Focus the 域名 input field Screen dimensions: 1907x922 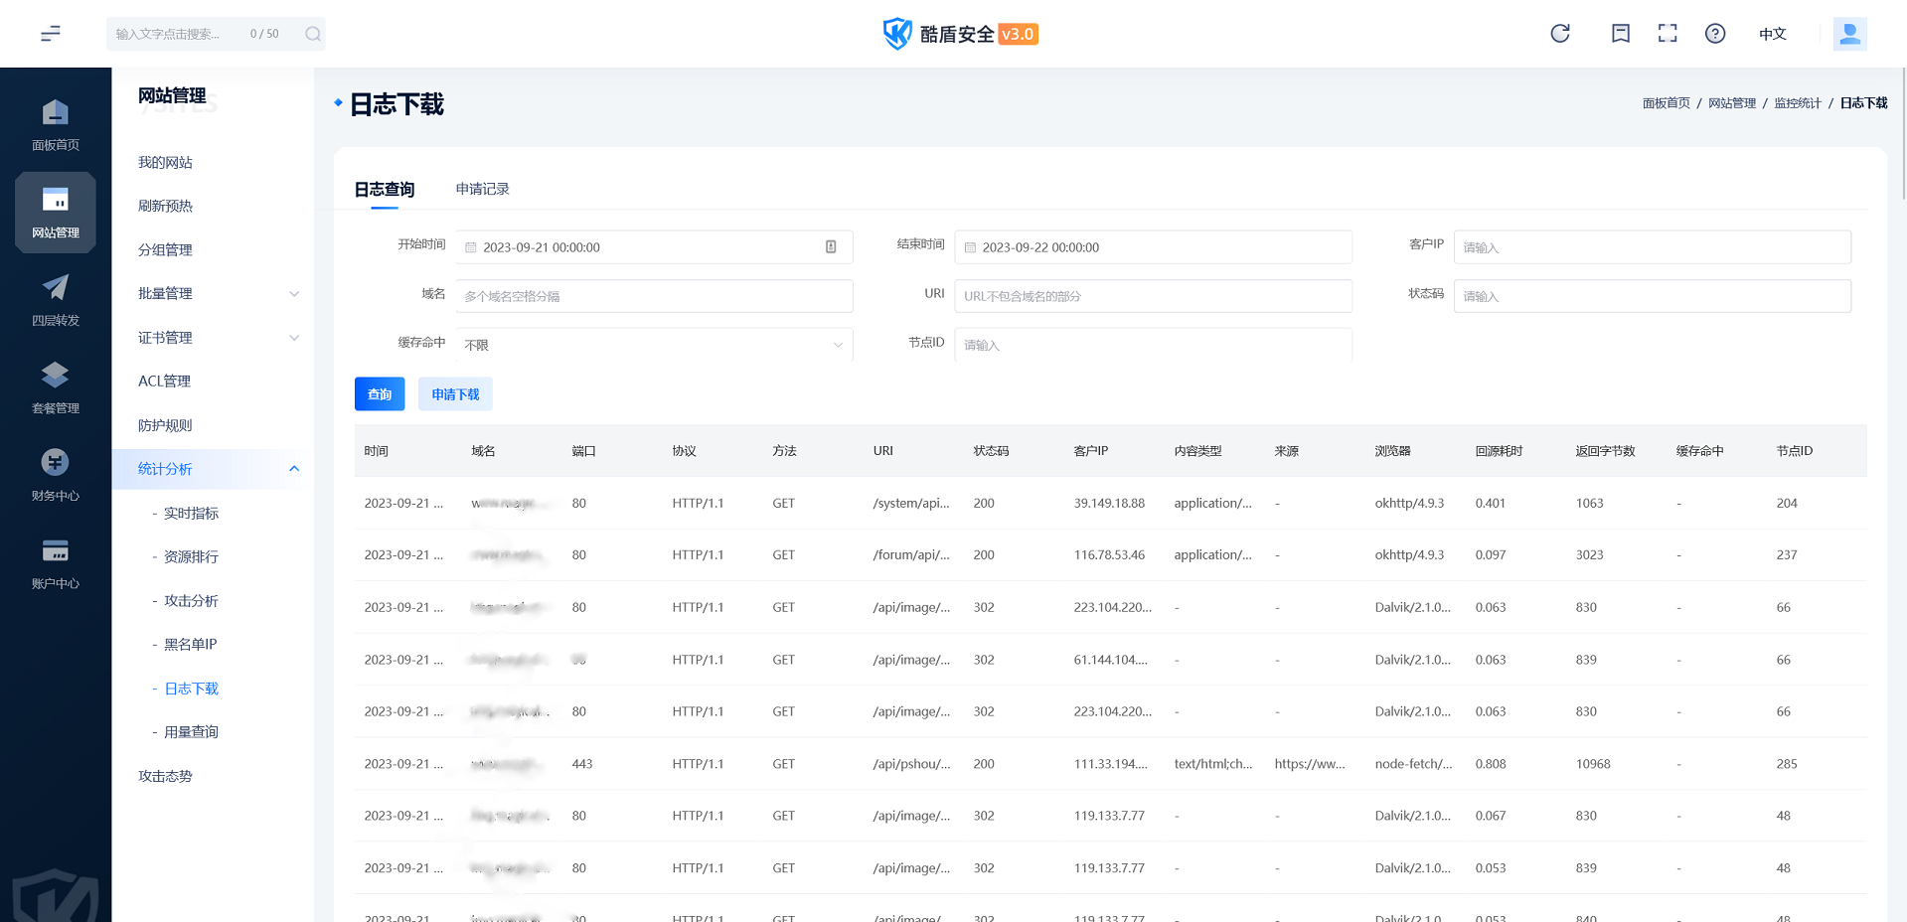click(654, 296)
